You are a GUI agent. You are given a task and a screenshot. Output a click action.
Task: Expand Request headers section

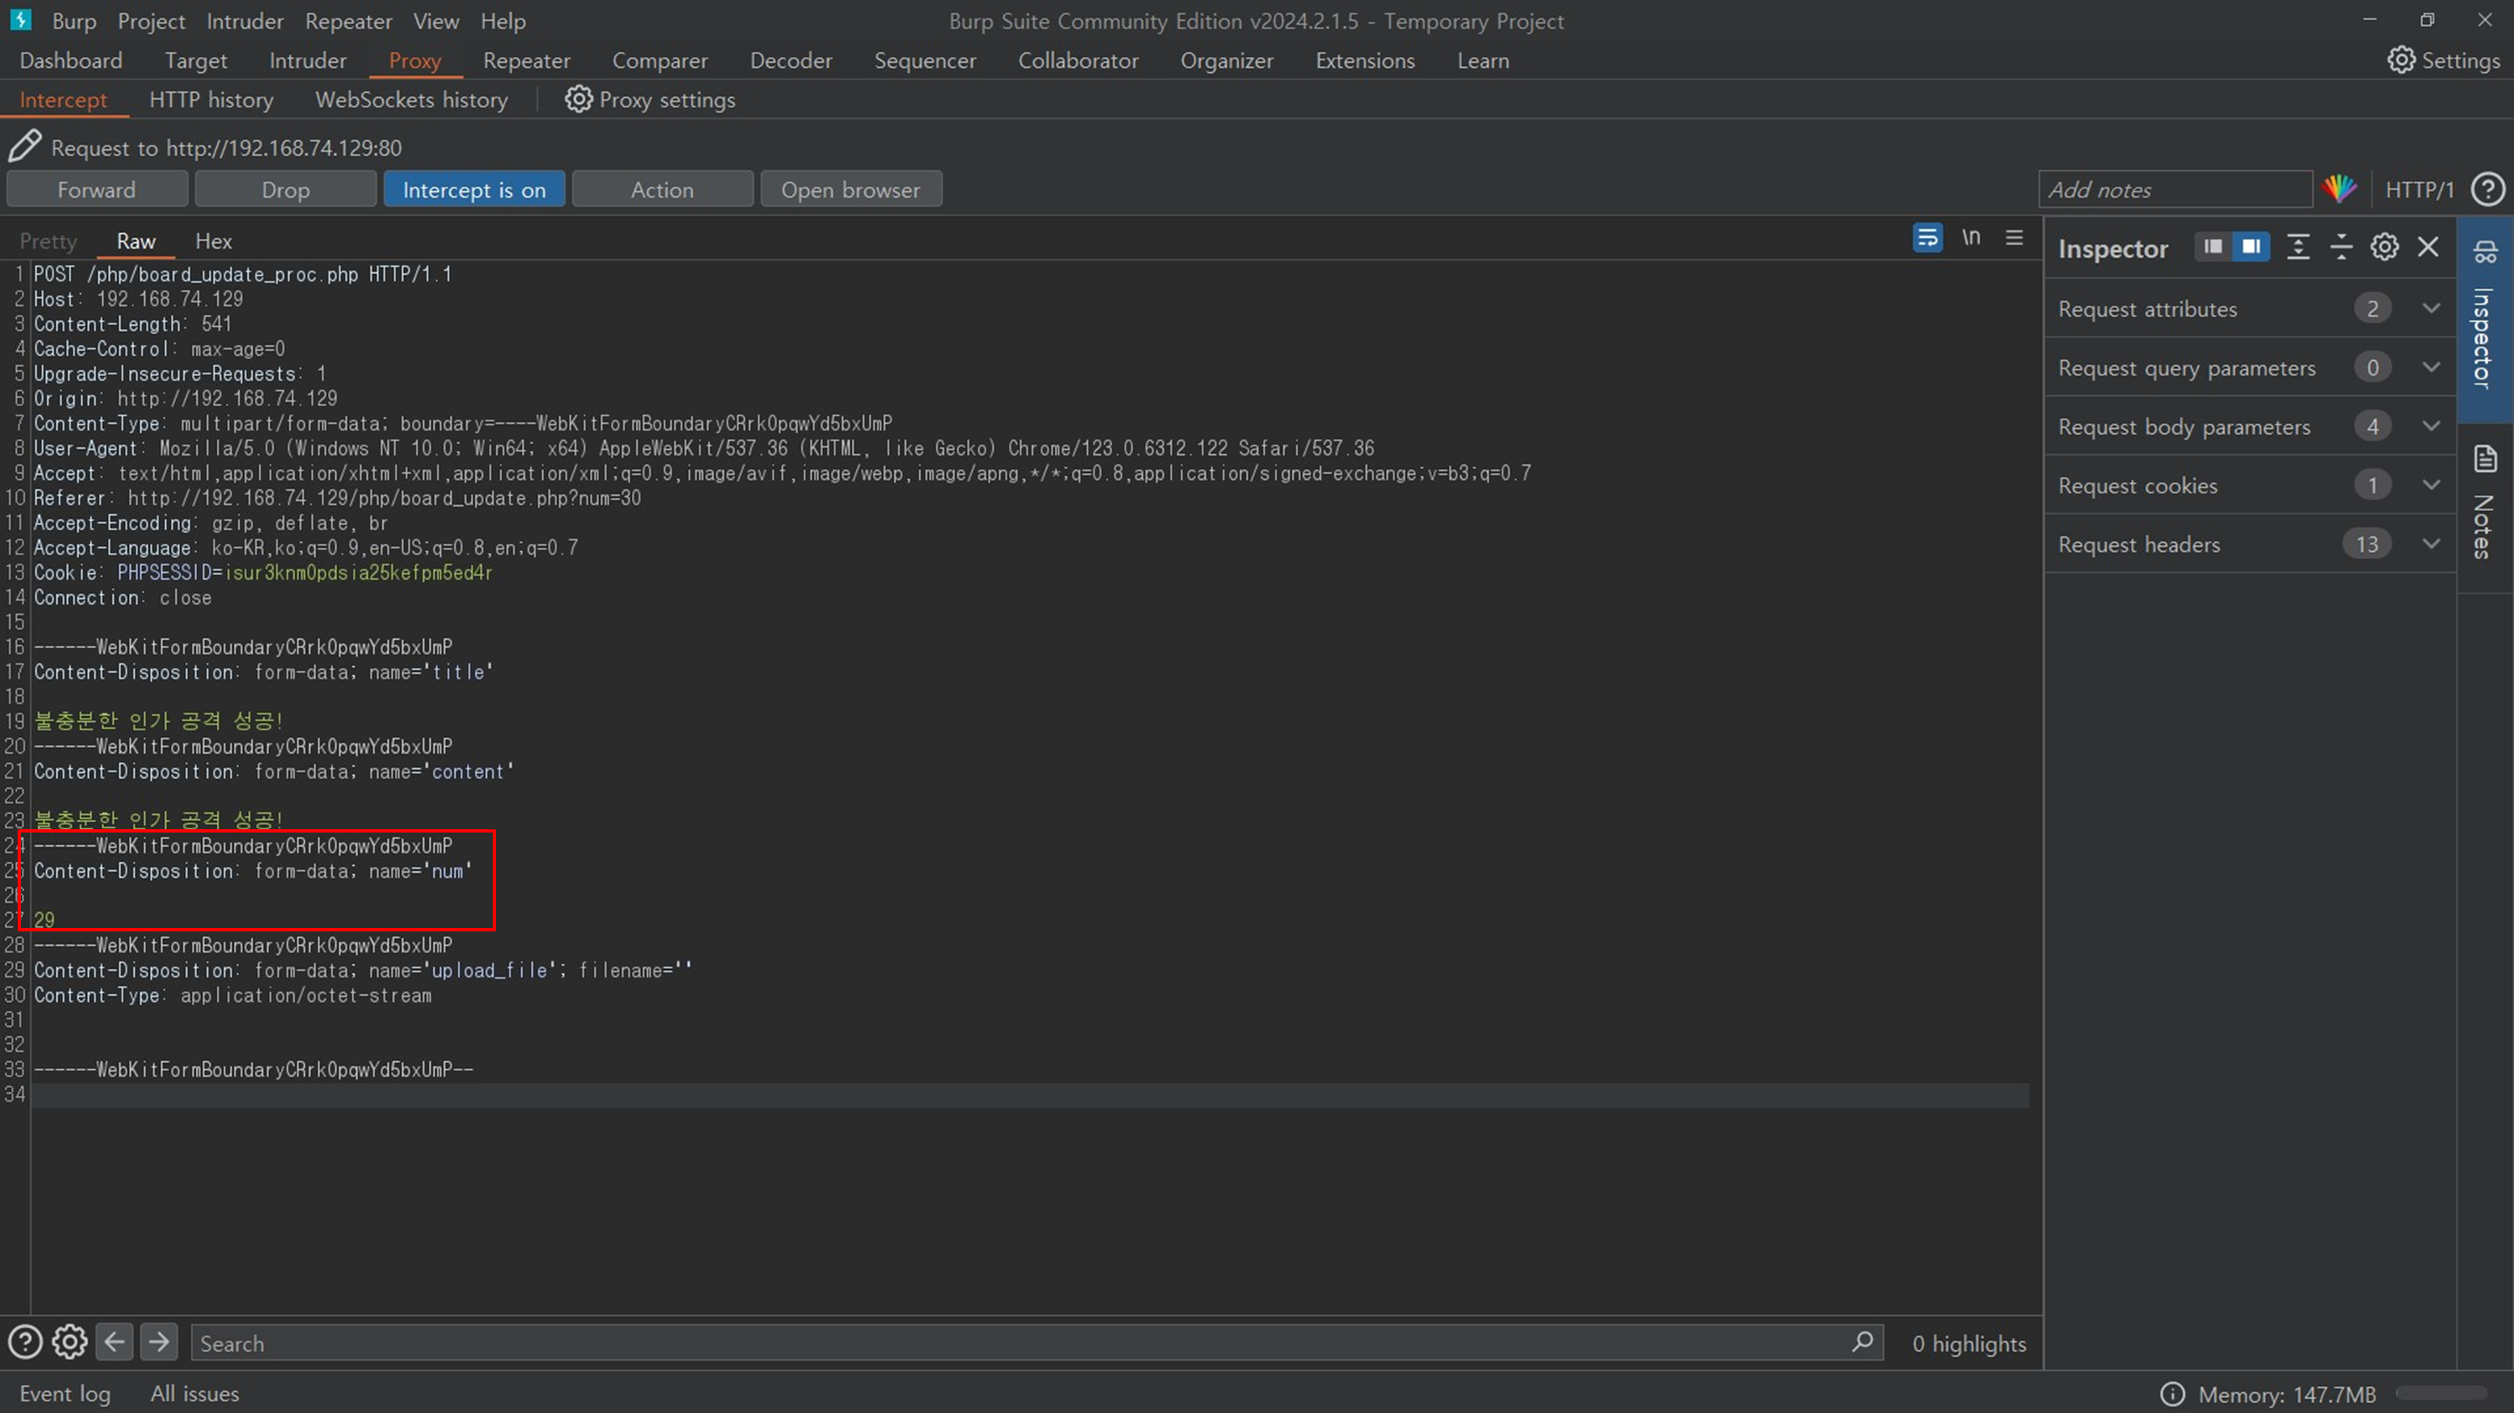(x=2249, y=544)
